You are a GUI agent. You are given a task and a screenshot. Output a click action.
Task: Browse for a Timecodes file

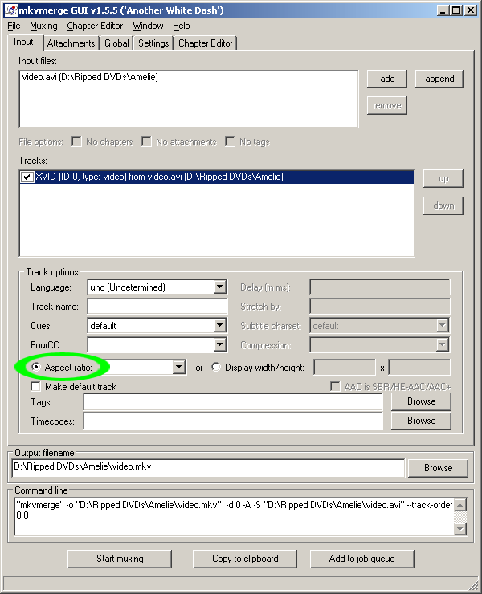tap(421, 421)
